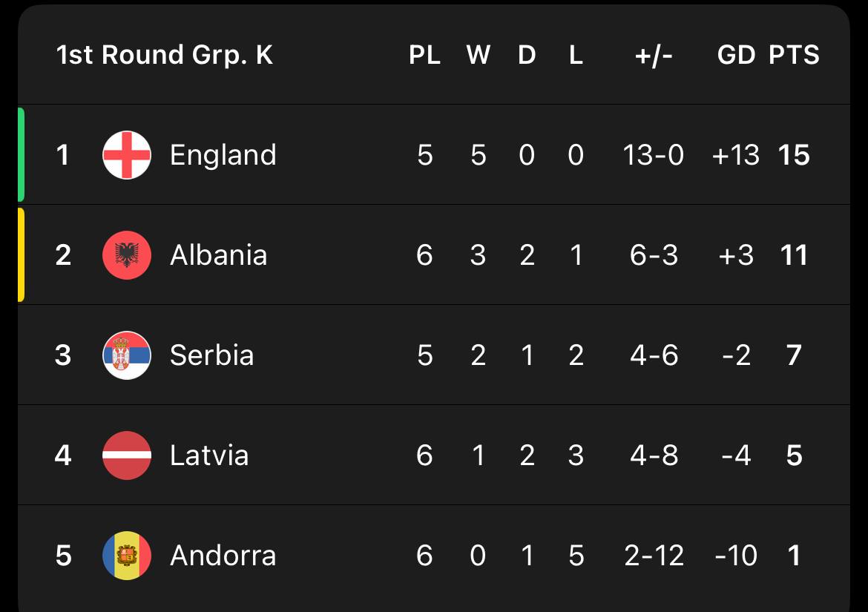Image resolution: width=868 pixels, height=612 pixels.
Task: Click England's 15 points value
Action: (794, 155)
